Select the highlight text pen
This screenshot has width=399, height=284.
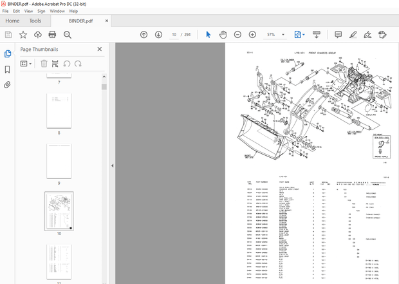[x=353, y=35]
